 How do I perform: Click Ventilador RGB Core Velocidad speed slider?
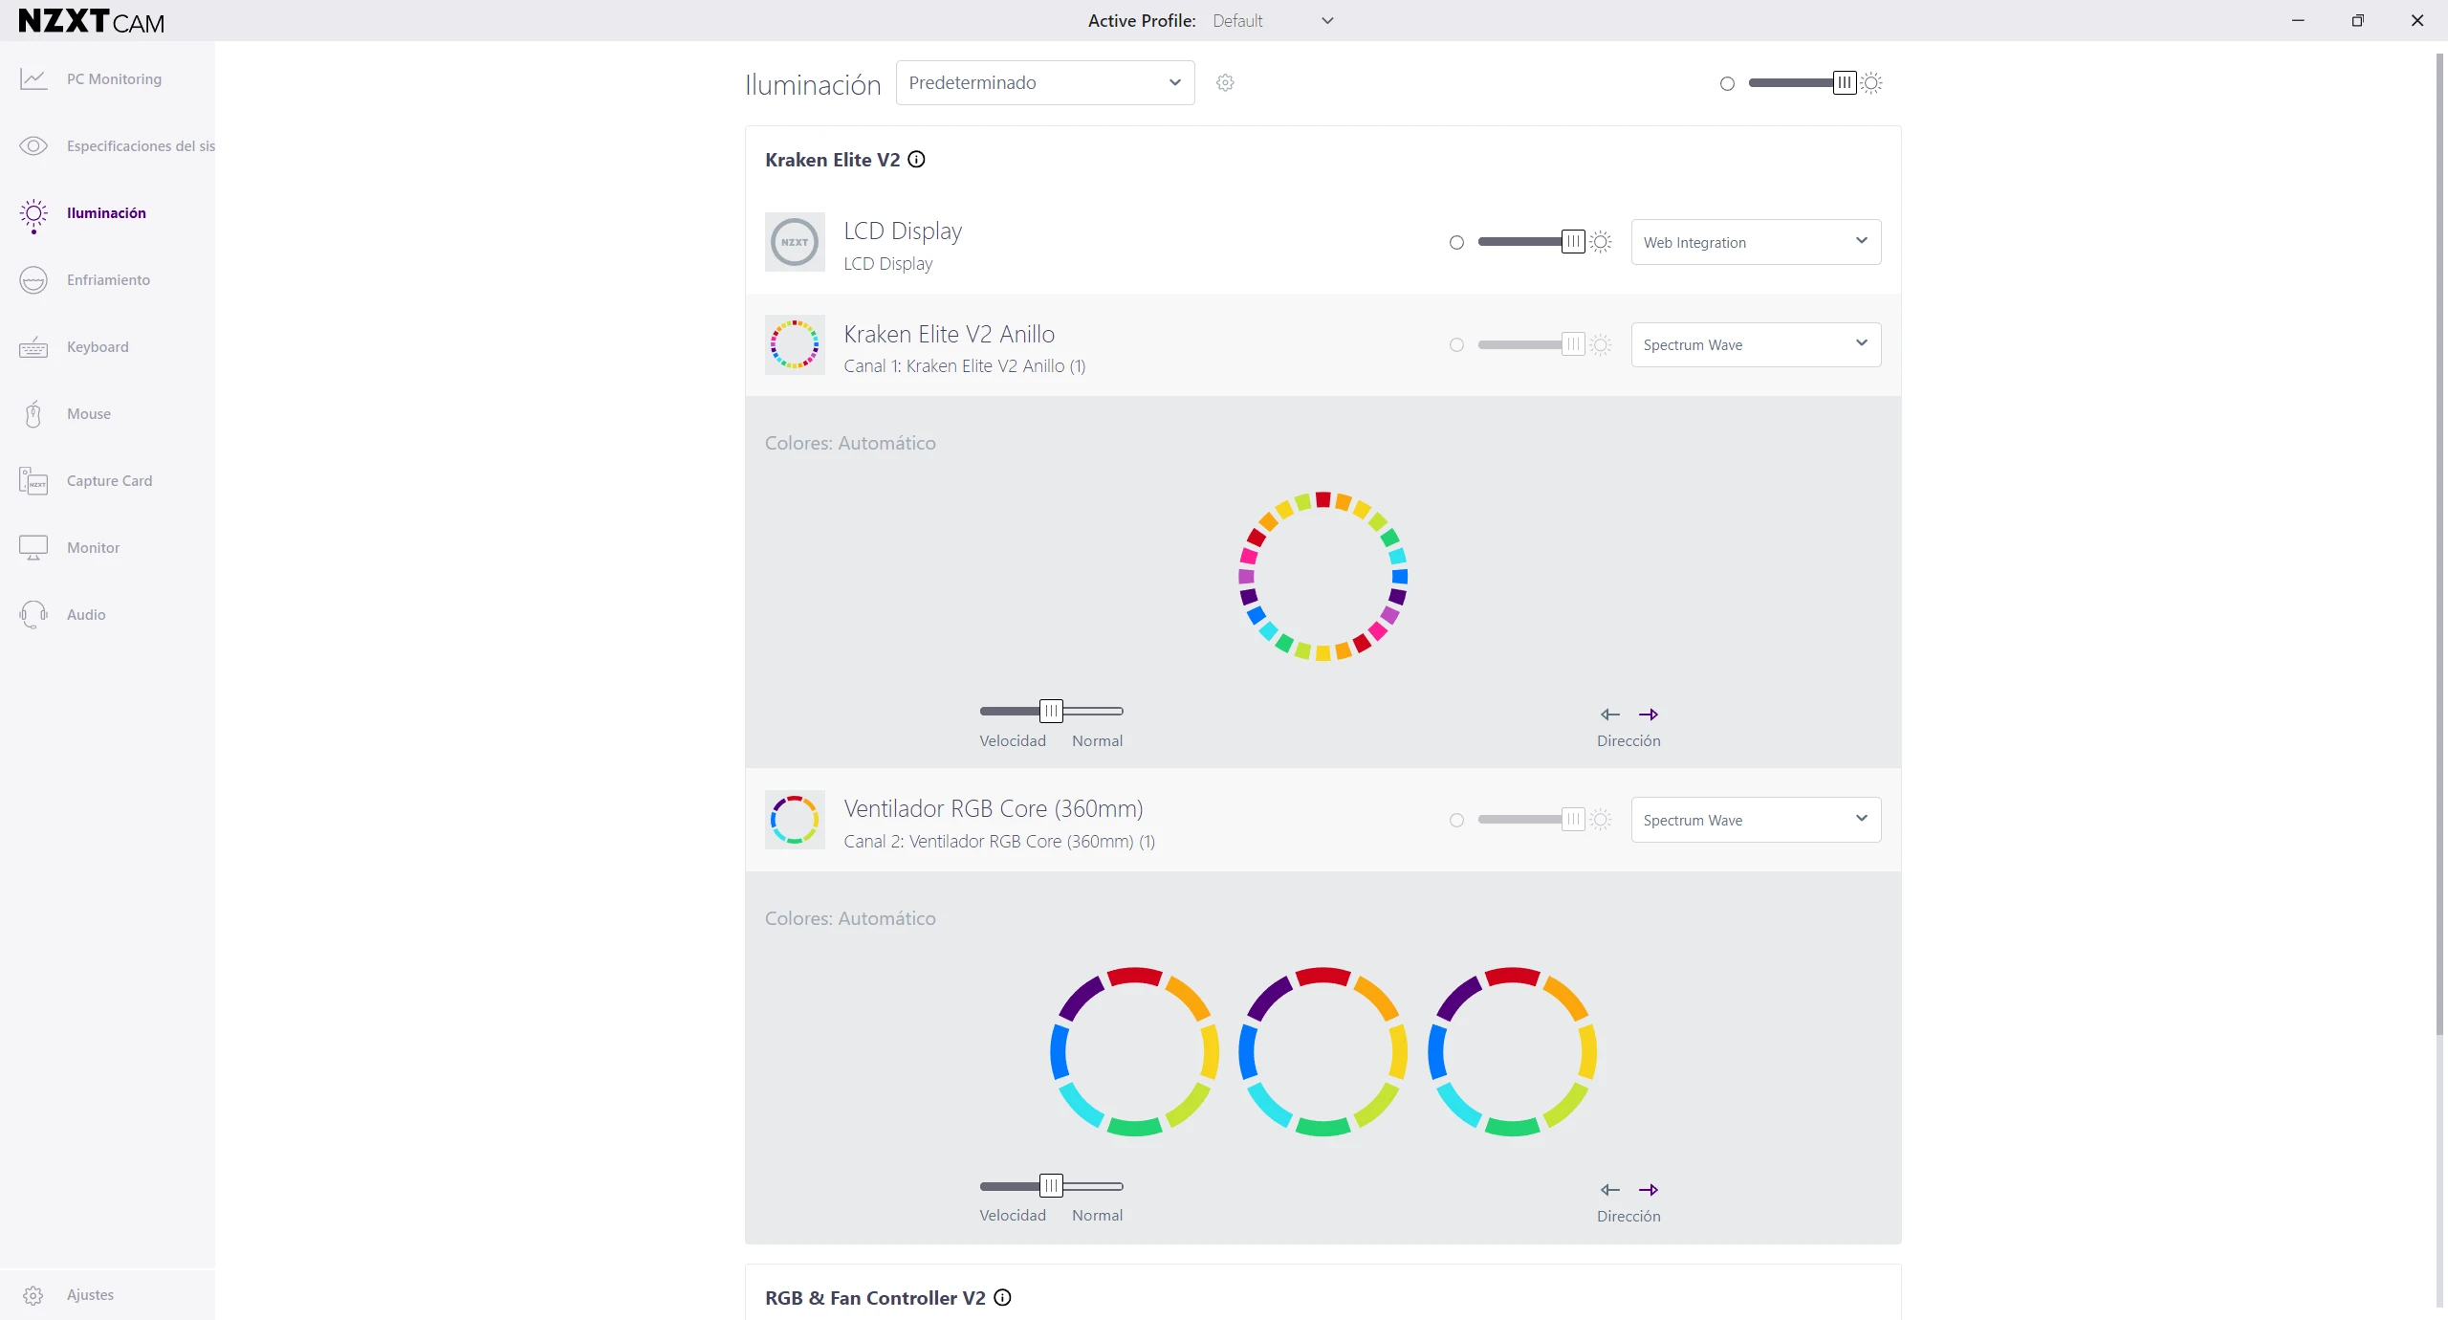tap(1052, 1186)
